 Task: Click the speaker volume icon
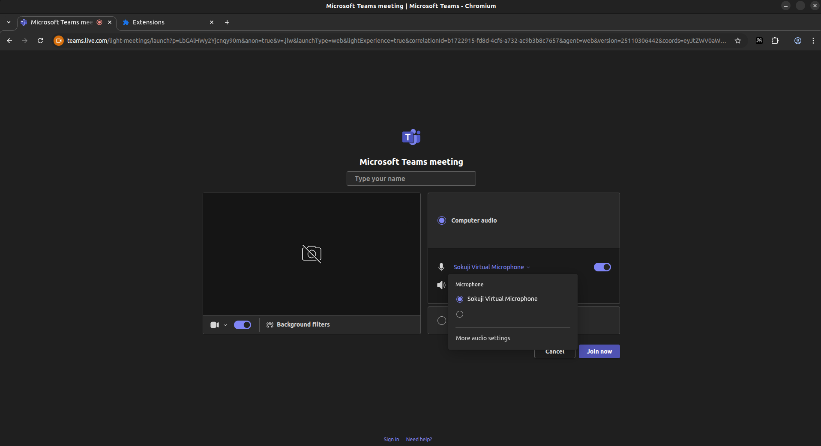point(441,285)
